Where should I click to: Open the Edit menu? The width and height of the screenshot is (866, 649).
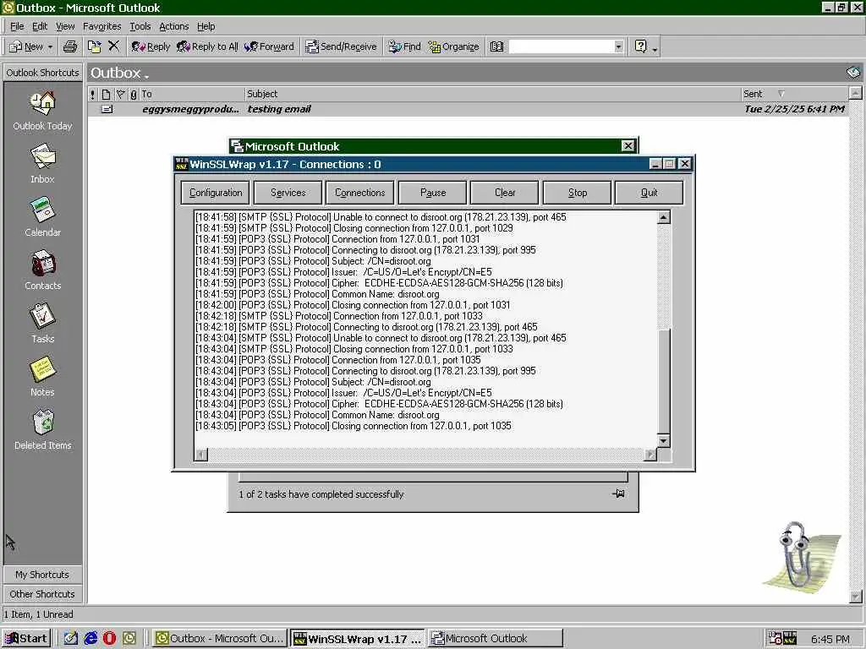point(40,26)
